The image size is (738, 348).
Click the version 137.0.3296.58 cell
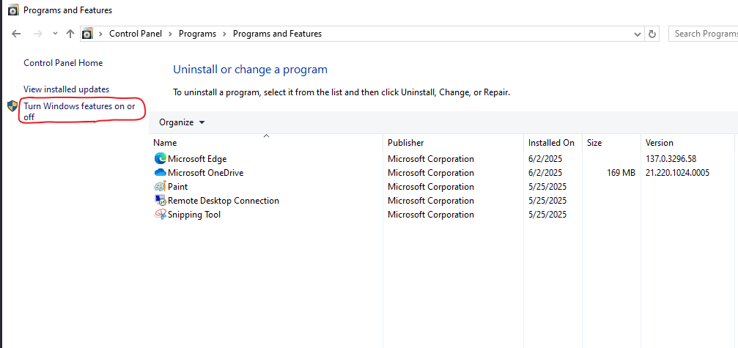[671, 159]
